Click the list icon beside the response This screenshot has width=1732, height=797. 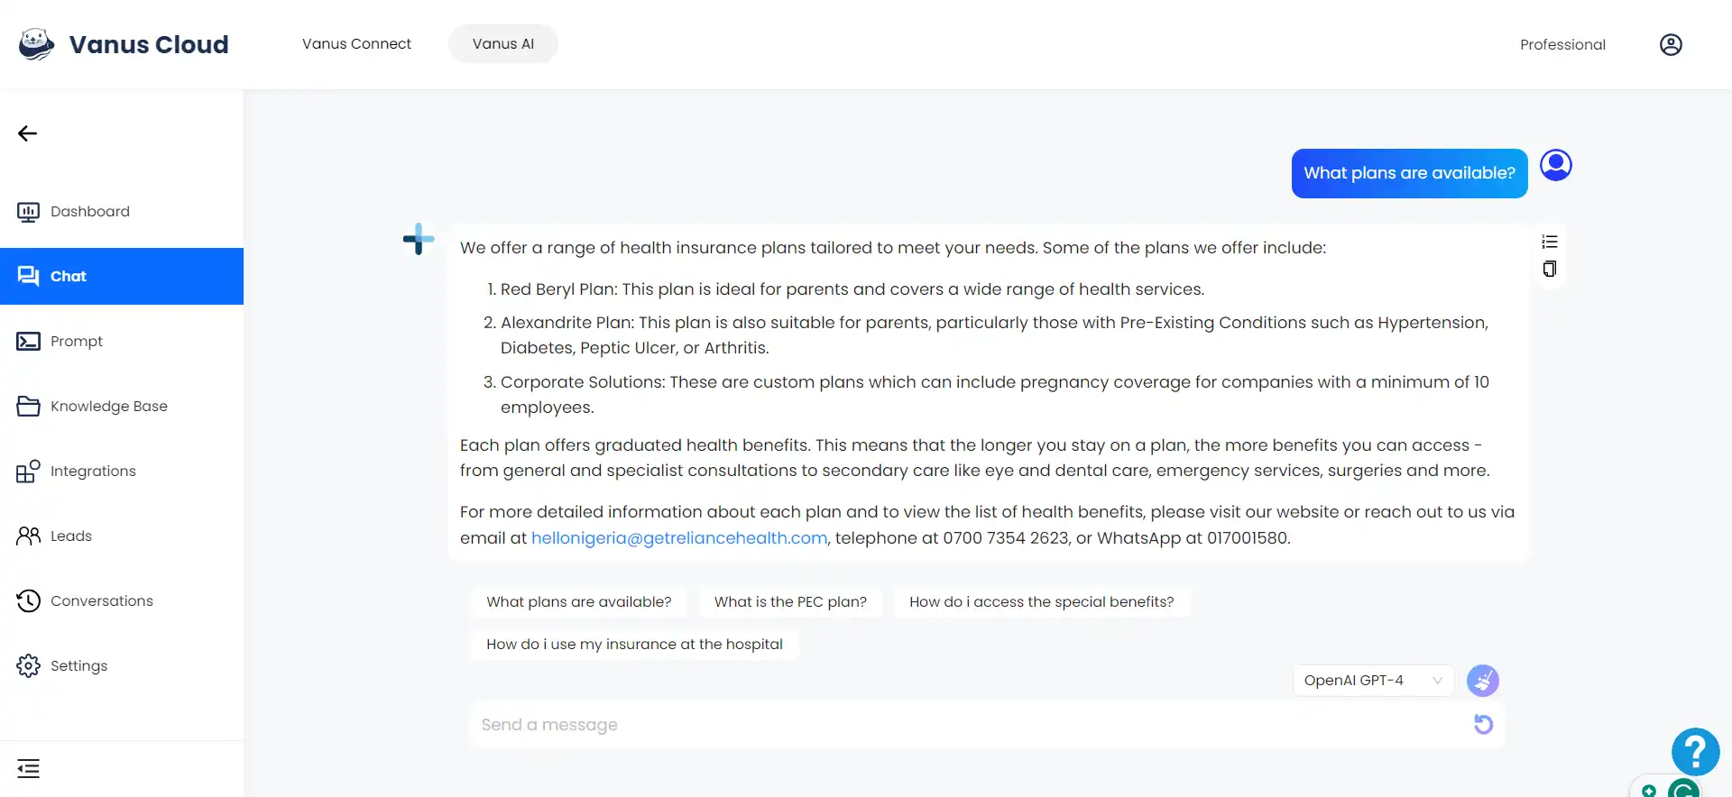point(1550,242)
